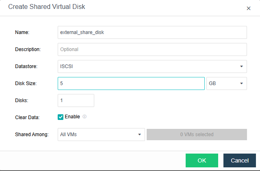Click the Create Shared Virtual Disk title
The height and width of the screenshot is (171, 260).
point(47,7)
